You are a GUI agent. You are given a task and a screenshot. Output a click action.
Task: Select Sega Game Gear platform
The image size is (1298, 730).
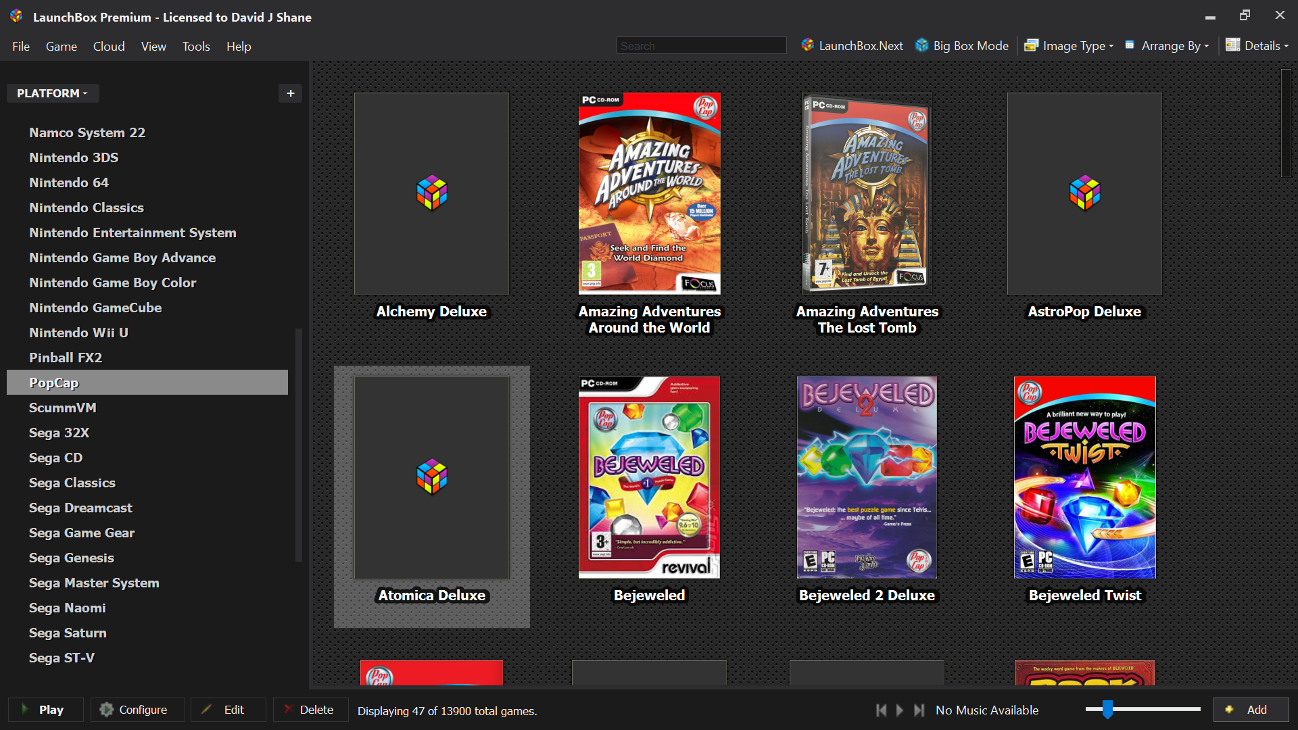tap(82, 533)
